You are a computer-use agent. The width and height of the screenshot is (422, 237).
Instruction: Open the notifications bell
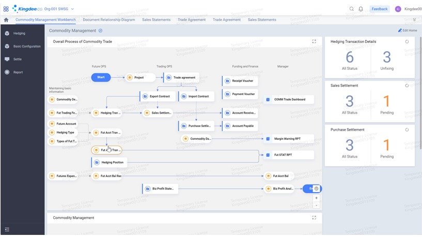(361, 9)
